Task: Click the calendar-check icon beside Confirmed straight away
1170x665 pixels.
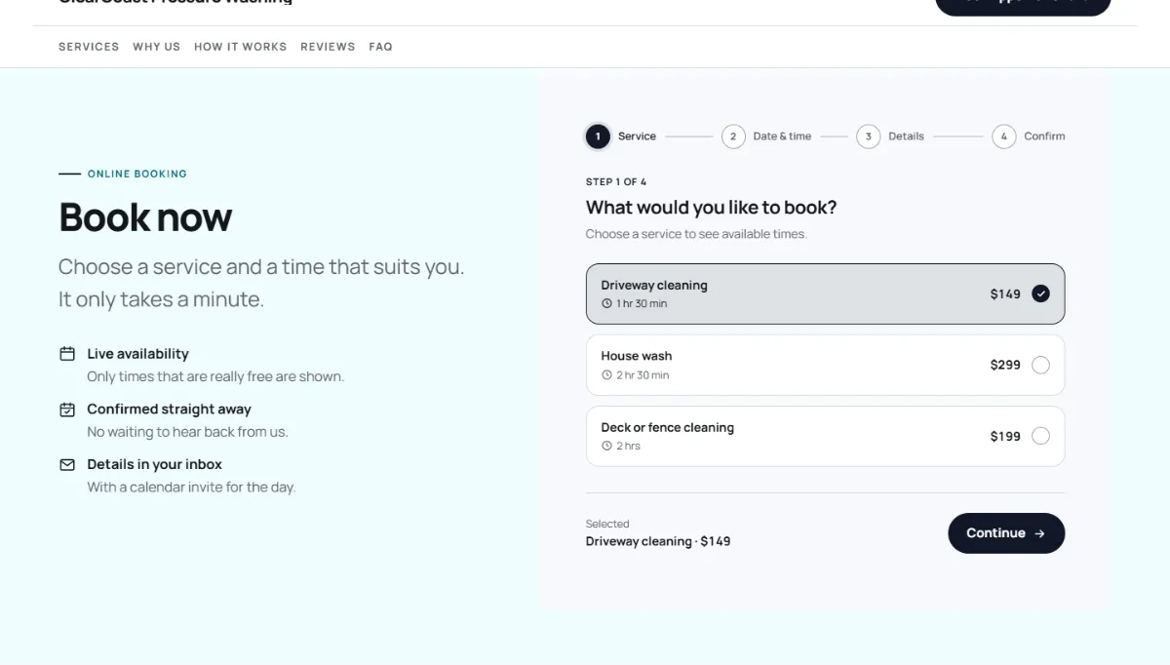Action: (67, 410)
